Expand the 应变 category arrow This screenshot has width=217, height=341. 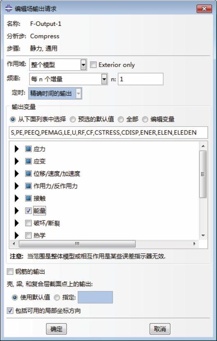pos(17,161)
